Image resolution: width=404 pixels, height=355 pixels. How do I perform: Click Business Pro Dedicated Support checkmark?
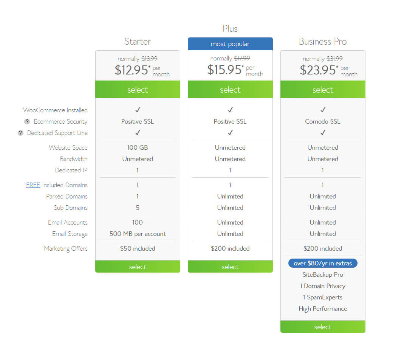click(323, 133)
